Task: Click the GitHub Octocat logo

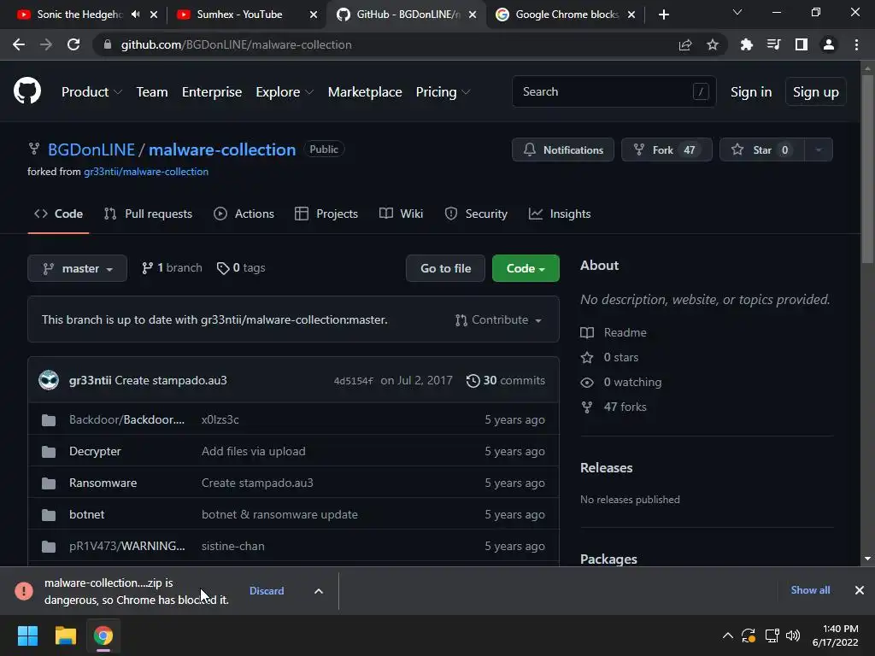Action: (x=27, y=91)
